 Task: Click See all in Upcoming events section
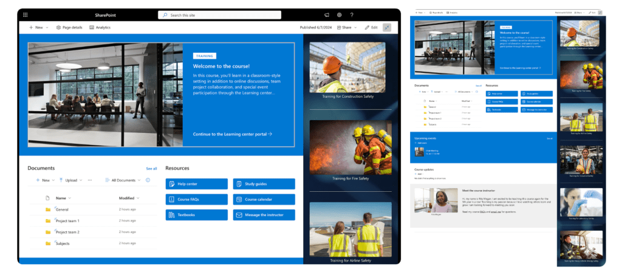[x=549, y=138]
